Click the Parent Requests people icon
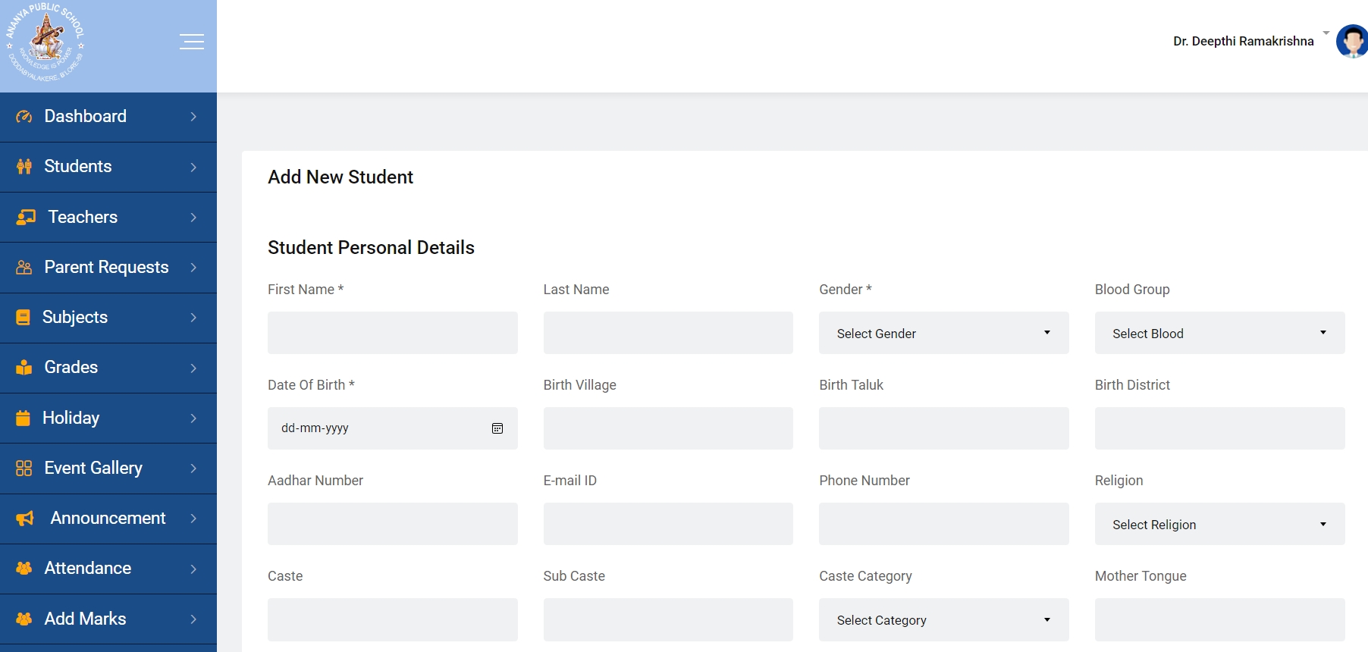 pos(24,268)
